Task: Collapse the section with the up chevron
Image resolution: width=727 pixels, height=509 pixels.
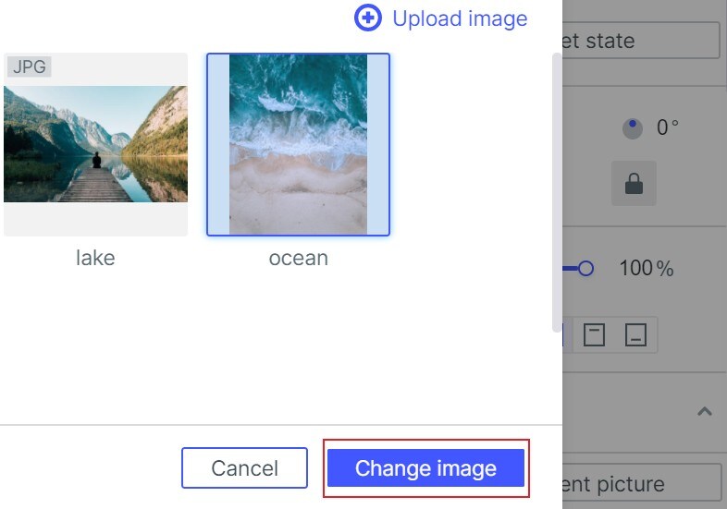Action: pos(705,411)
